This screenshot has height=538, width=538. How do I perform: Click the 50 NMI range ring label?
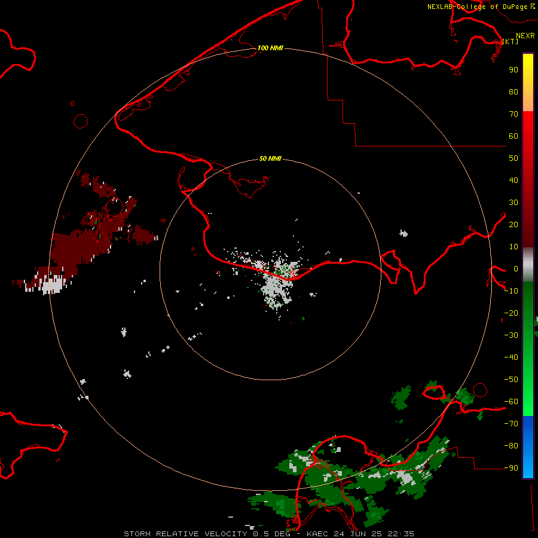pos(270,158)
